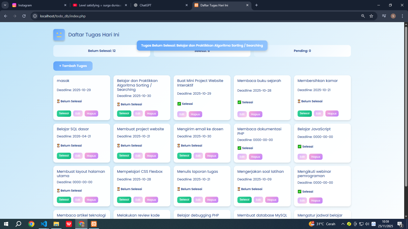Show hidden system tray icons
Screen dimensions: 408x229
coord(343,224)
